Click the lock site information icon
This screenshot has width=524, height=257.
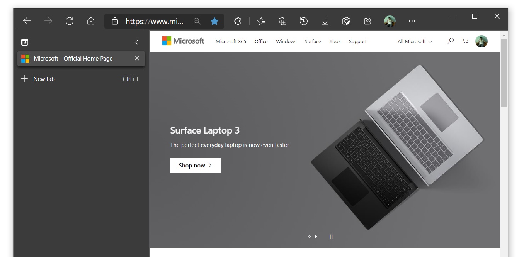click(x=115, y=21)
